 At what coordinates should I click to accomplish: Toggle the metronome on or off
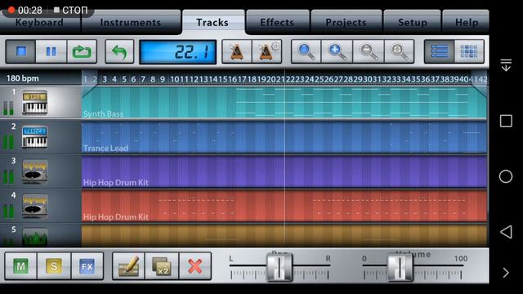[236, 51]
